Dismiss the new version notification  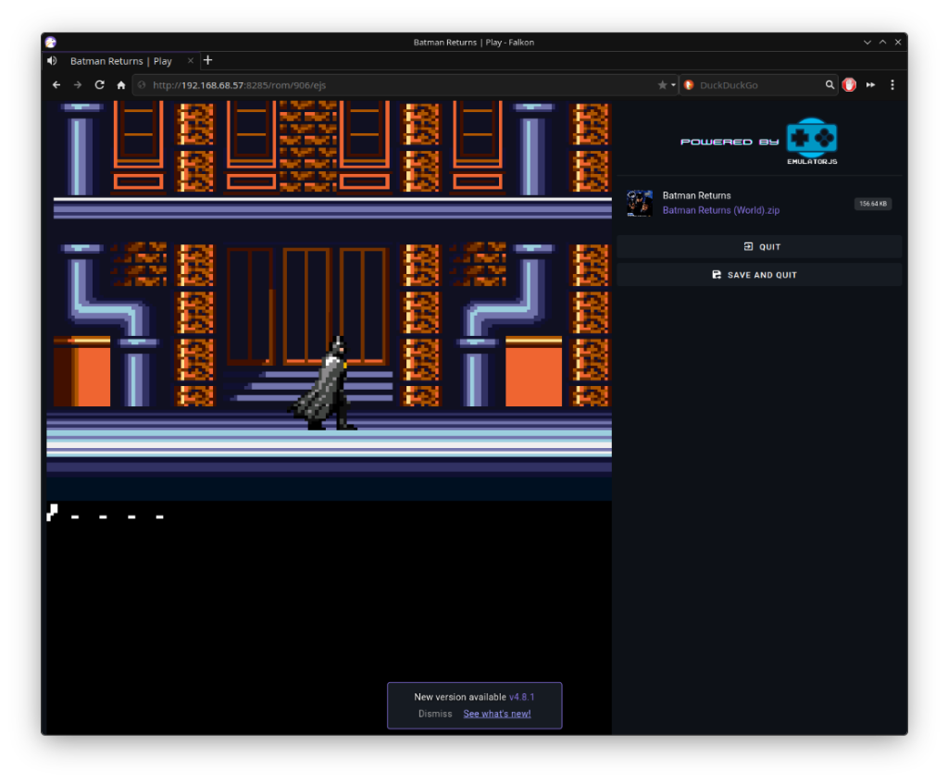[435, 714]
